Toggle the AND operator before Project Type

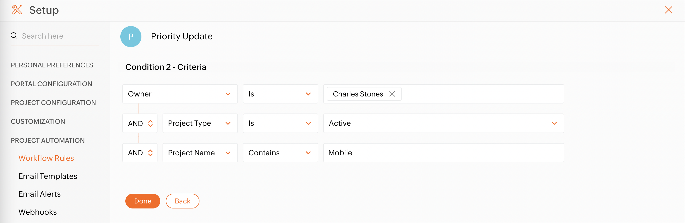click(140, 123)
